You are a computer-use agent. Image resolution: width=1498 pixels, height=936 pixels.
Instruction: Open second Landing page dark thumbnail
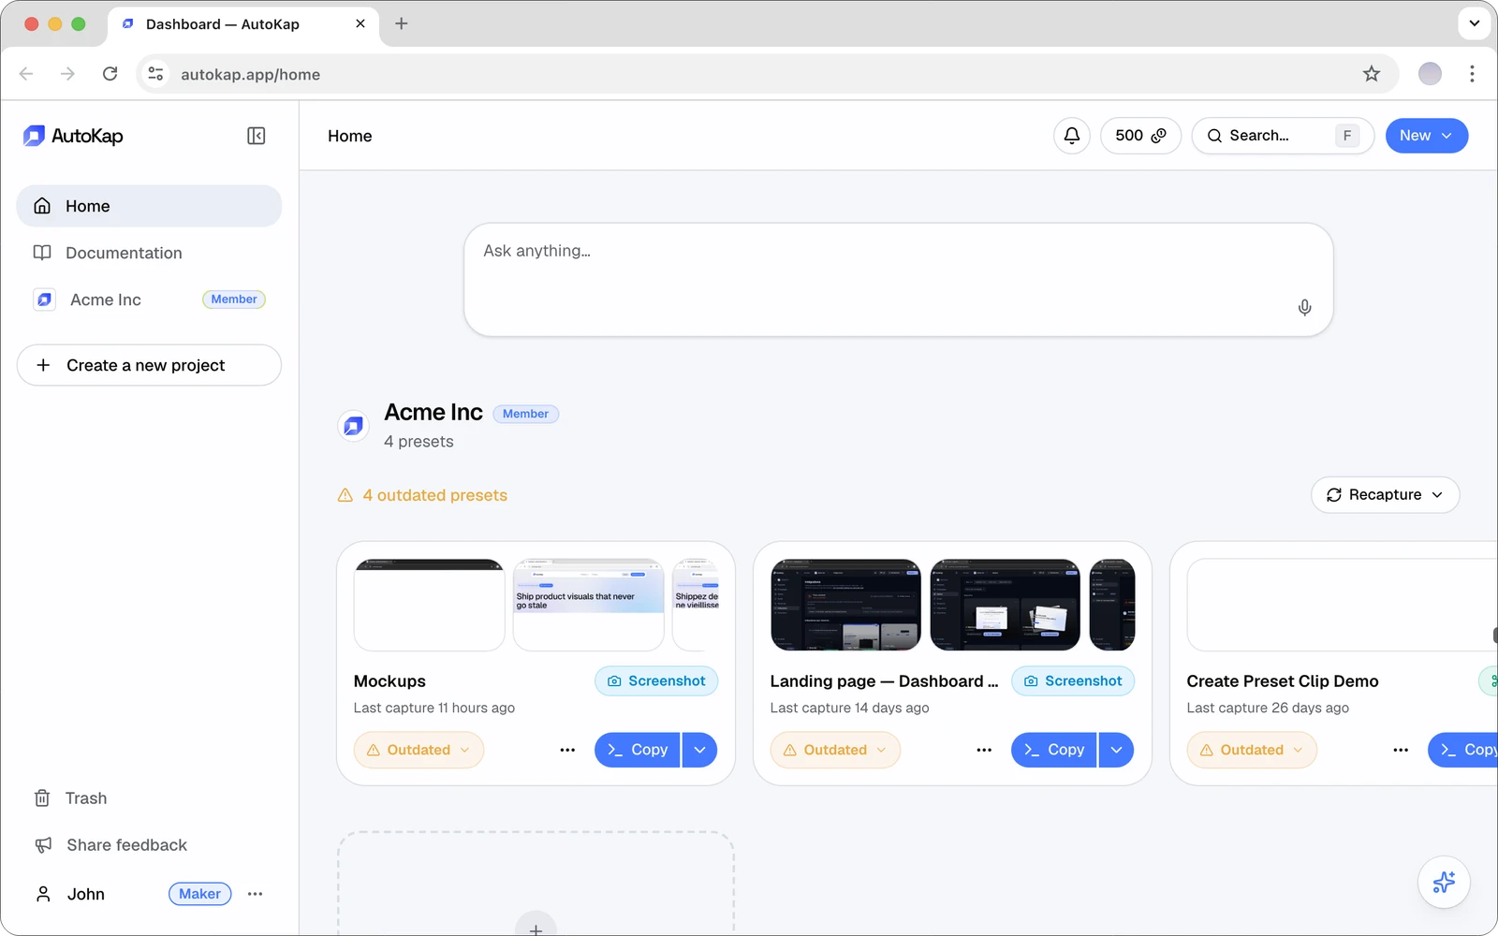[1006, 605]
